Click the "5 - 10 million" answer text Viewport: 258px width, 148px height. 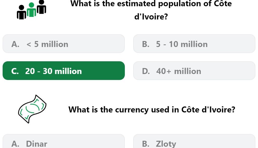pos(182,44)
